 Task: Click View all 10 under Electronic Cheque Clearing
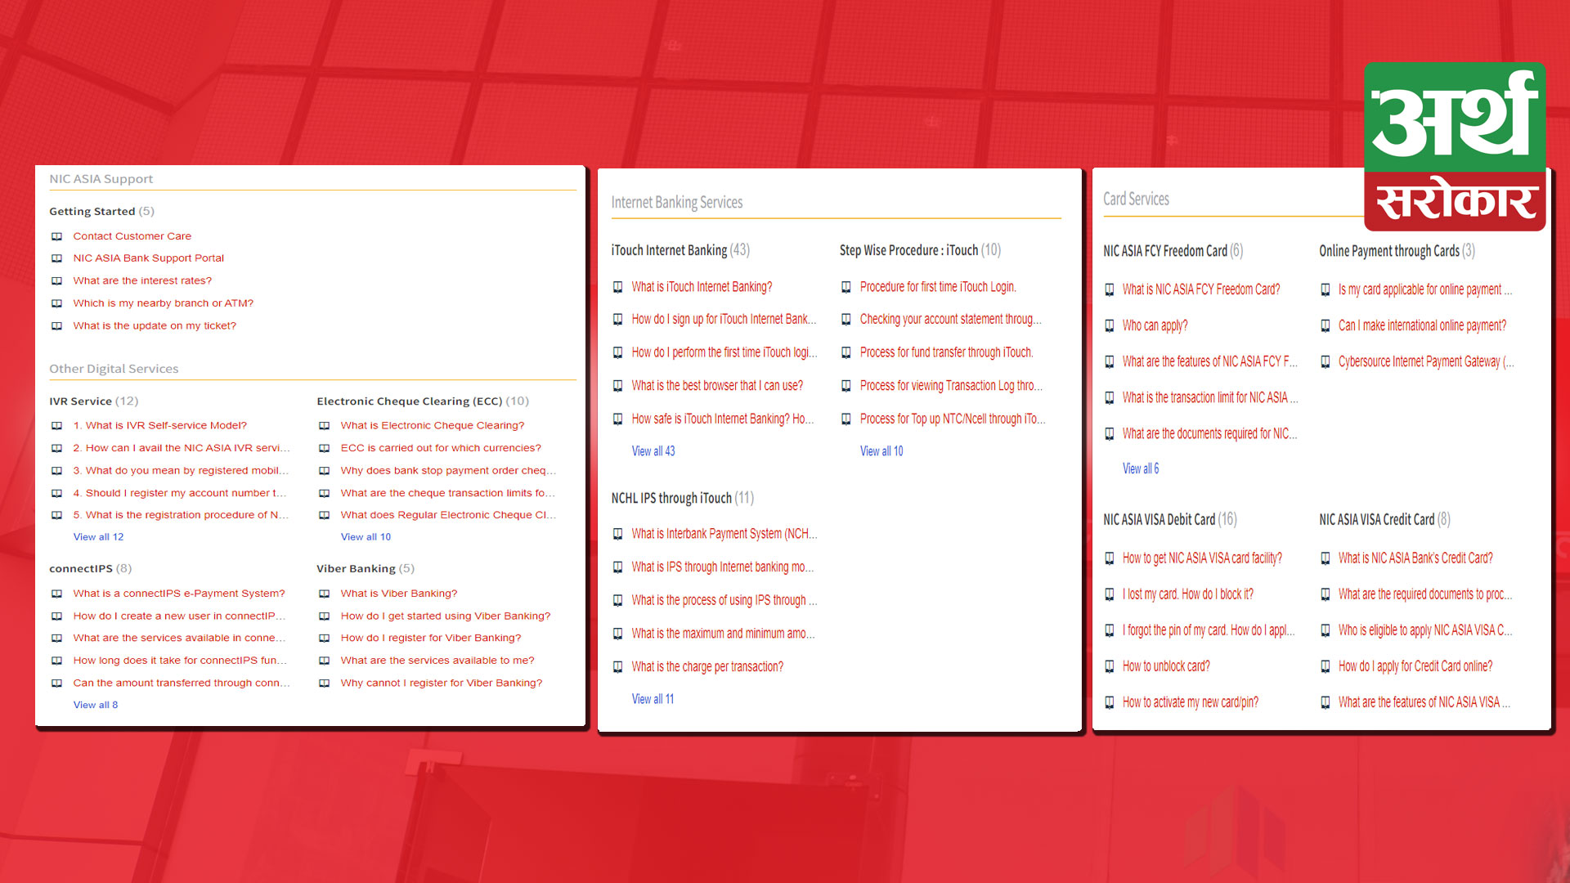point(366,537)
